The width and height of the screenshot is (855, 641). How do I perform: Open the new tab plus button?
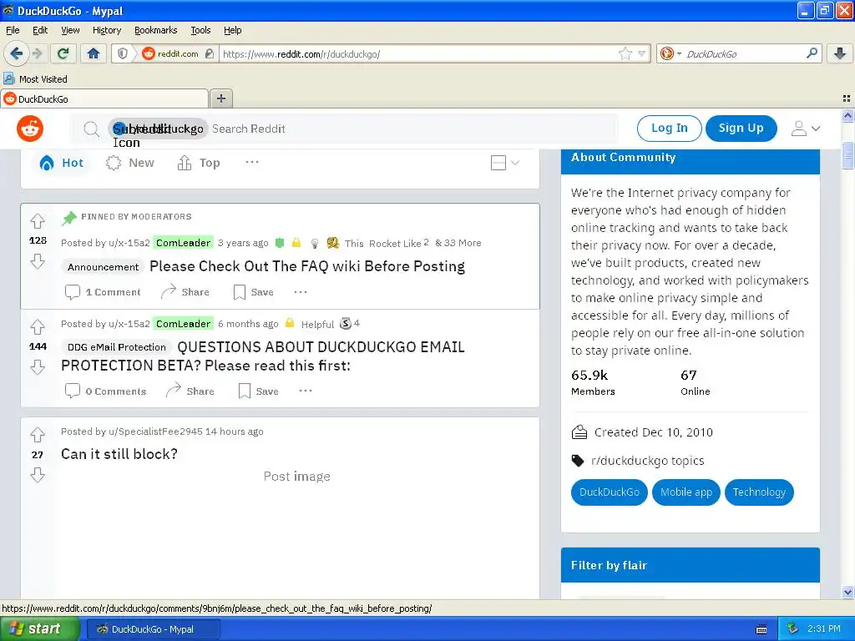pos(220,98)
